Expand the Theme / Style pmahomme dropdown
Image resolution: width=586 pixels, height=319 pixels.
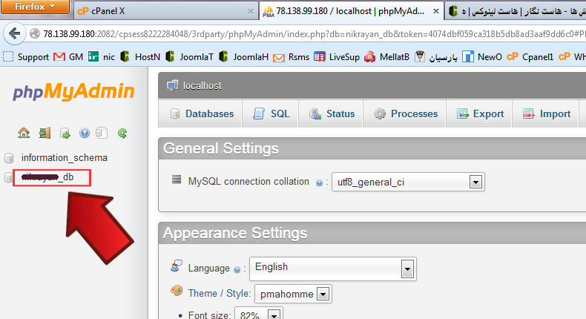click(x=322, y=294)
